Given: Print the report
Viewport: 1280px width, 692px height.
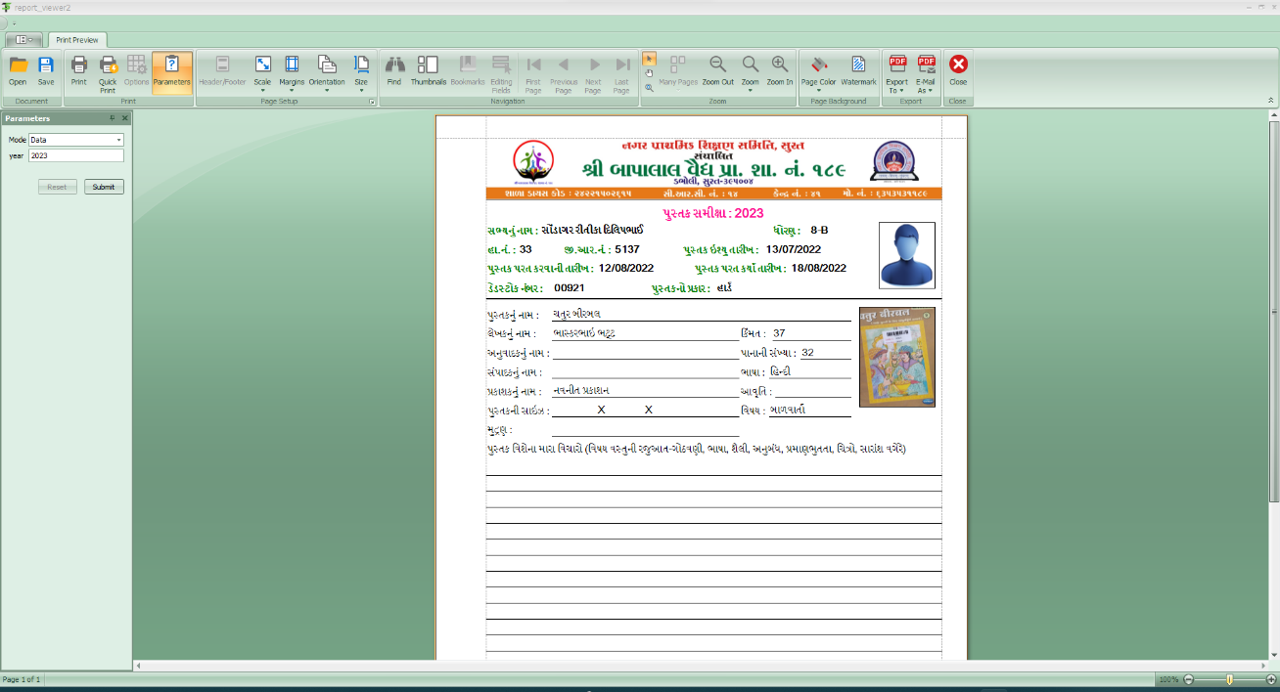Looking at the screenshot, I should click(x=78, y=67).
